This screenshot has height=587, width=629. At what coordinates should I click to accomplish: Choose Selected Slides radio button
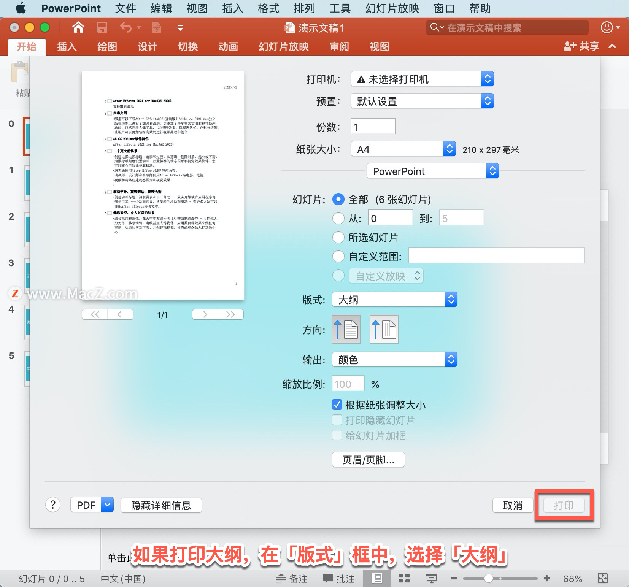[338, 237]
